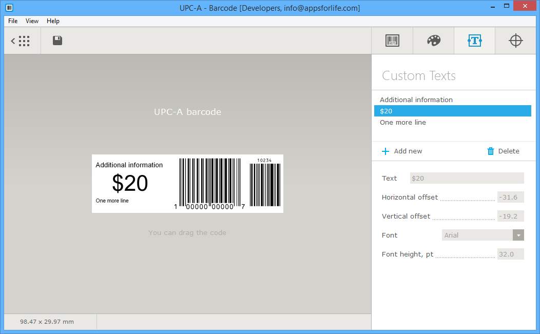Select the '$20' entry in text list
The width and height of the screenshot is (540, 334).
[453, 111]
